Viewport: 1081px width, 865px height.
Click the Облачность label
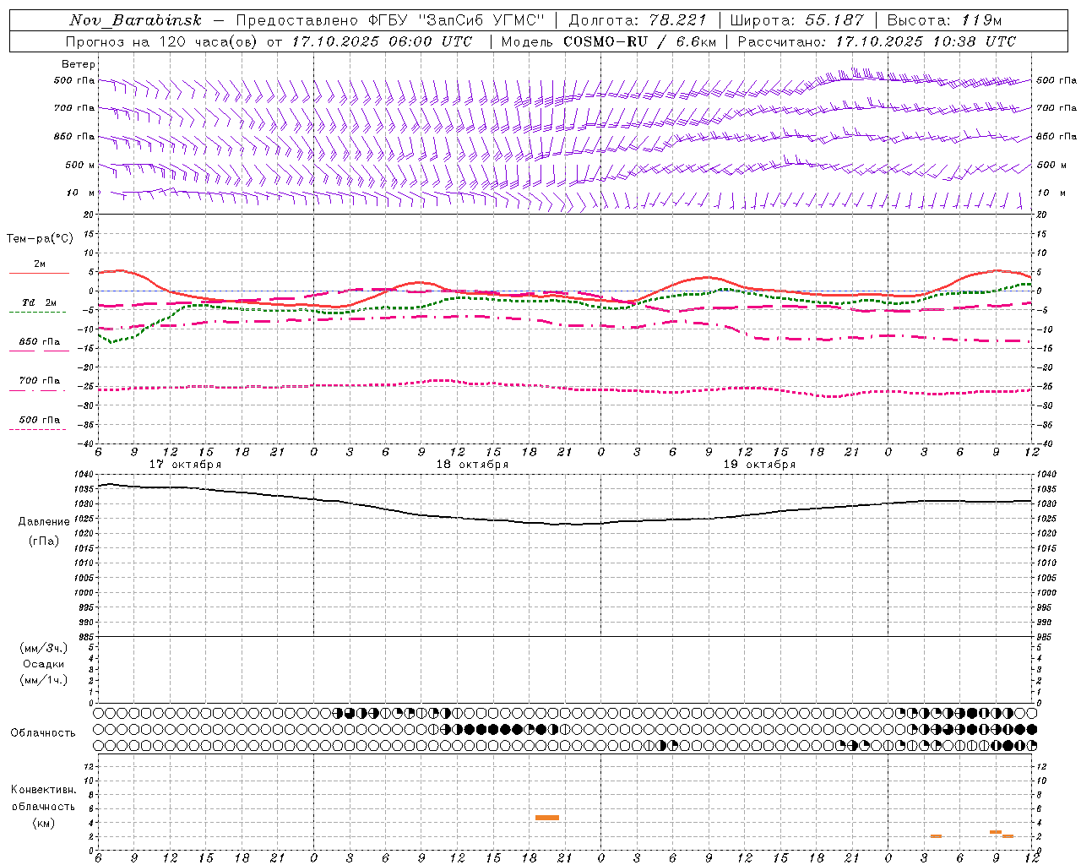(43, 733)
